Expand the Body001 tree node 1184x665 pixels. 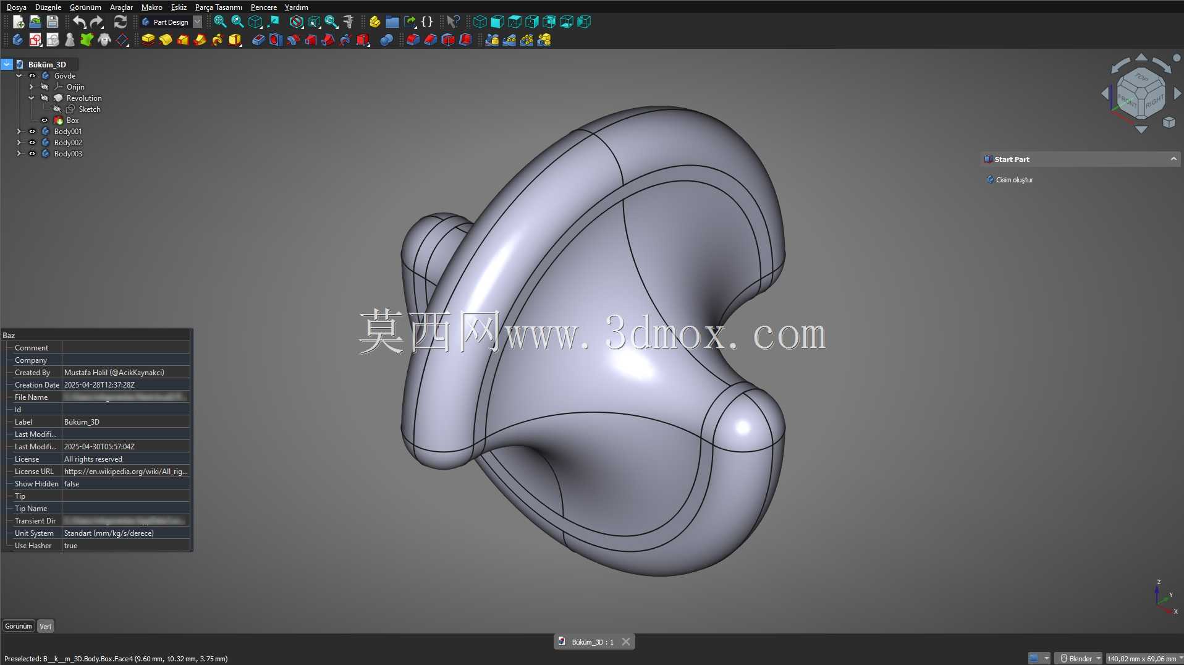(19, 132)
